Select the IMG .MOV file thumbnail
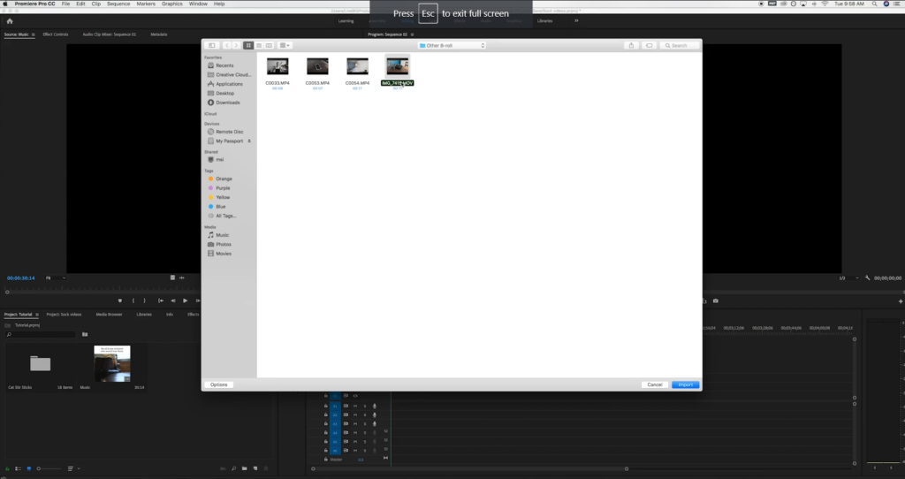Screen dimensions: 905x479 (397, 66)
